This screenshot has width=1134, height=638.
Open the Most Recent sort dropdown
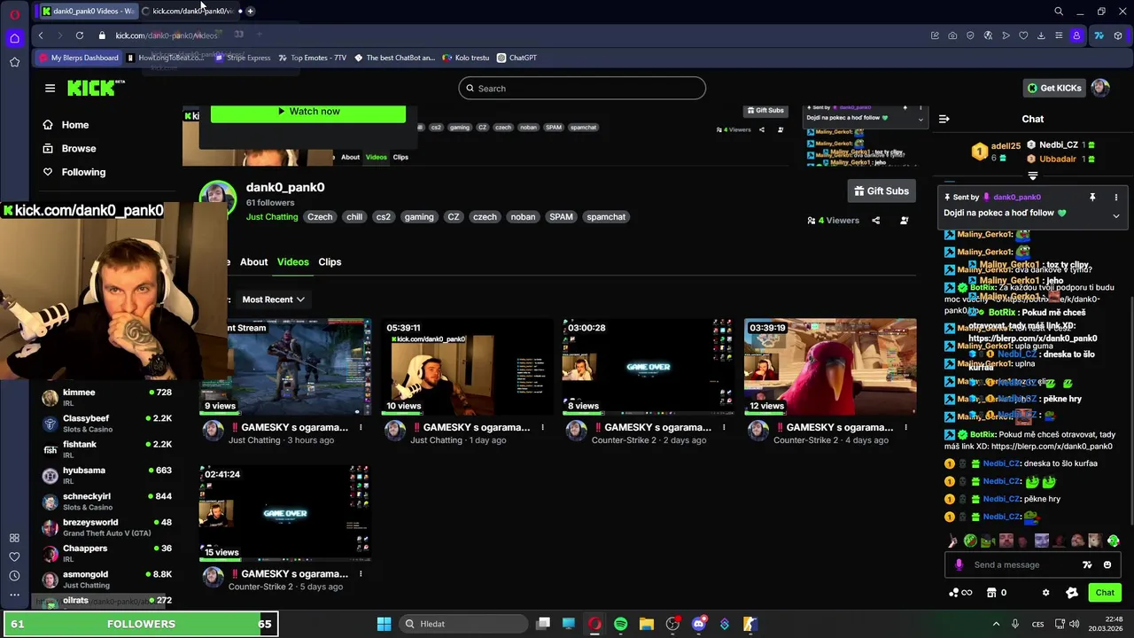tap(273, 300)
